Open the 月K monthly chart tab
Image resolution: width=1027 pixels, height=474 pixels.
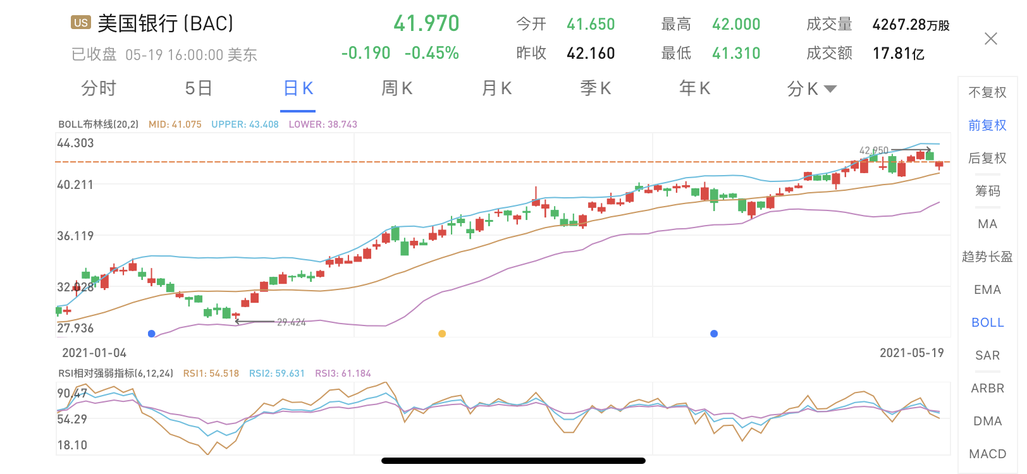(x=496, y=88)
